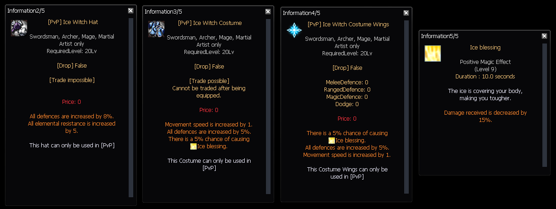Close the Information4/5 window
The image size is (556, 209).
pos(406,13)
